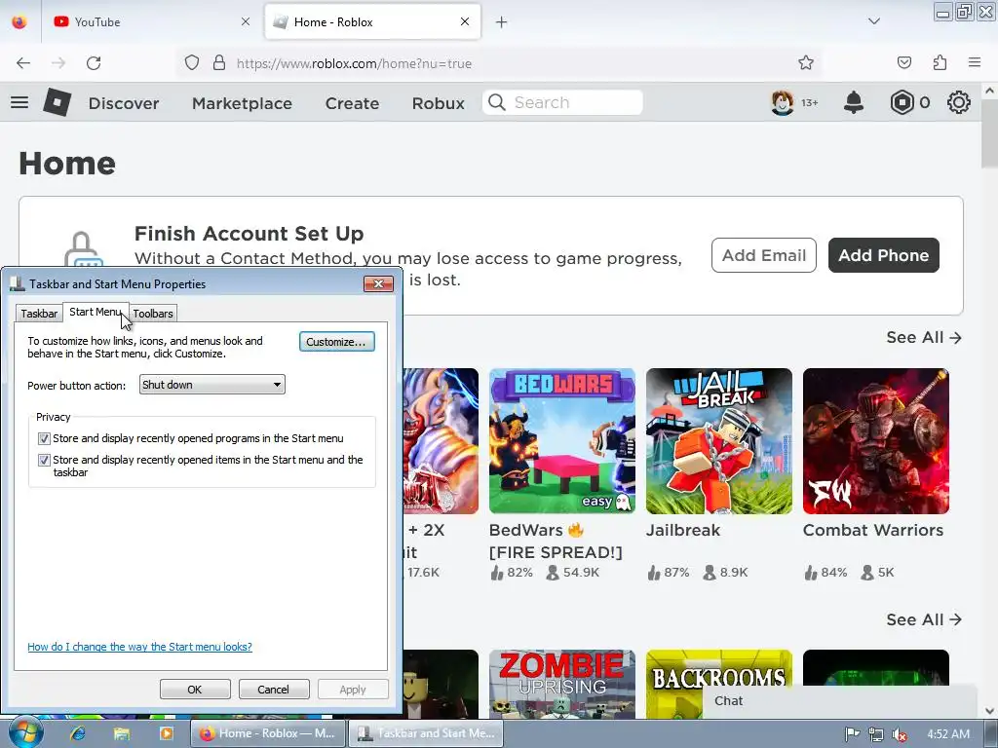Open the Save to Pocket icon
Image resolution: width=998 pixels, height=748 pixels.
903,63
